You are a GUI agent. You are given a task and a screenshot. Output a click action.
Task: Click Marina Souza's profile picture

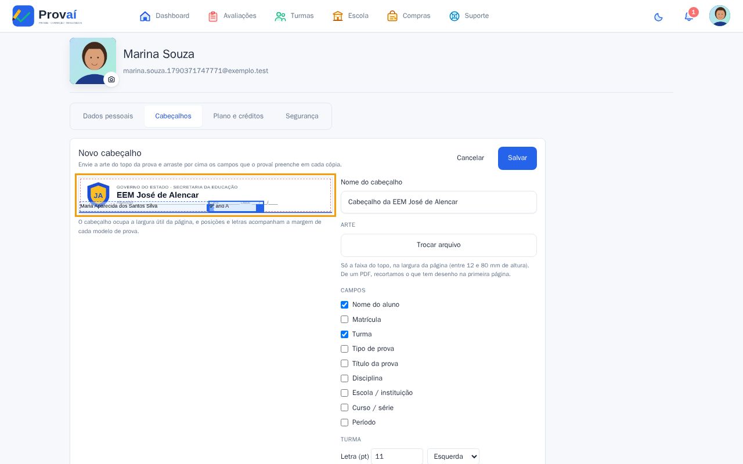(93, 61)
